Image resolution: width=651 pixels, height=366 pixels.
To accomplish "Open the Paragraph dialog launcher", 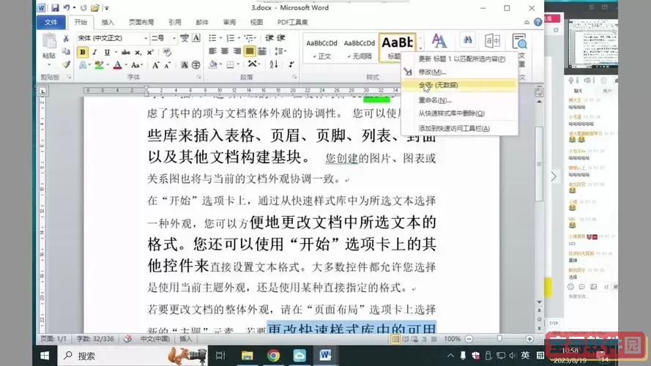I will 294,77.
